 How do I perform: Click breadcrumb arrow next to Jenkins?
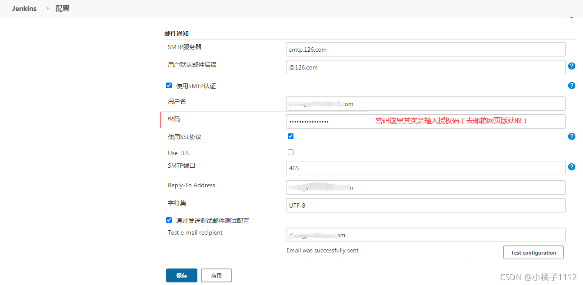[47, 8]
